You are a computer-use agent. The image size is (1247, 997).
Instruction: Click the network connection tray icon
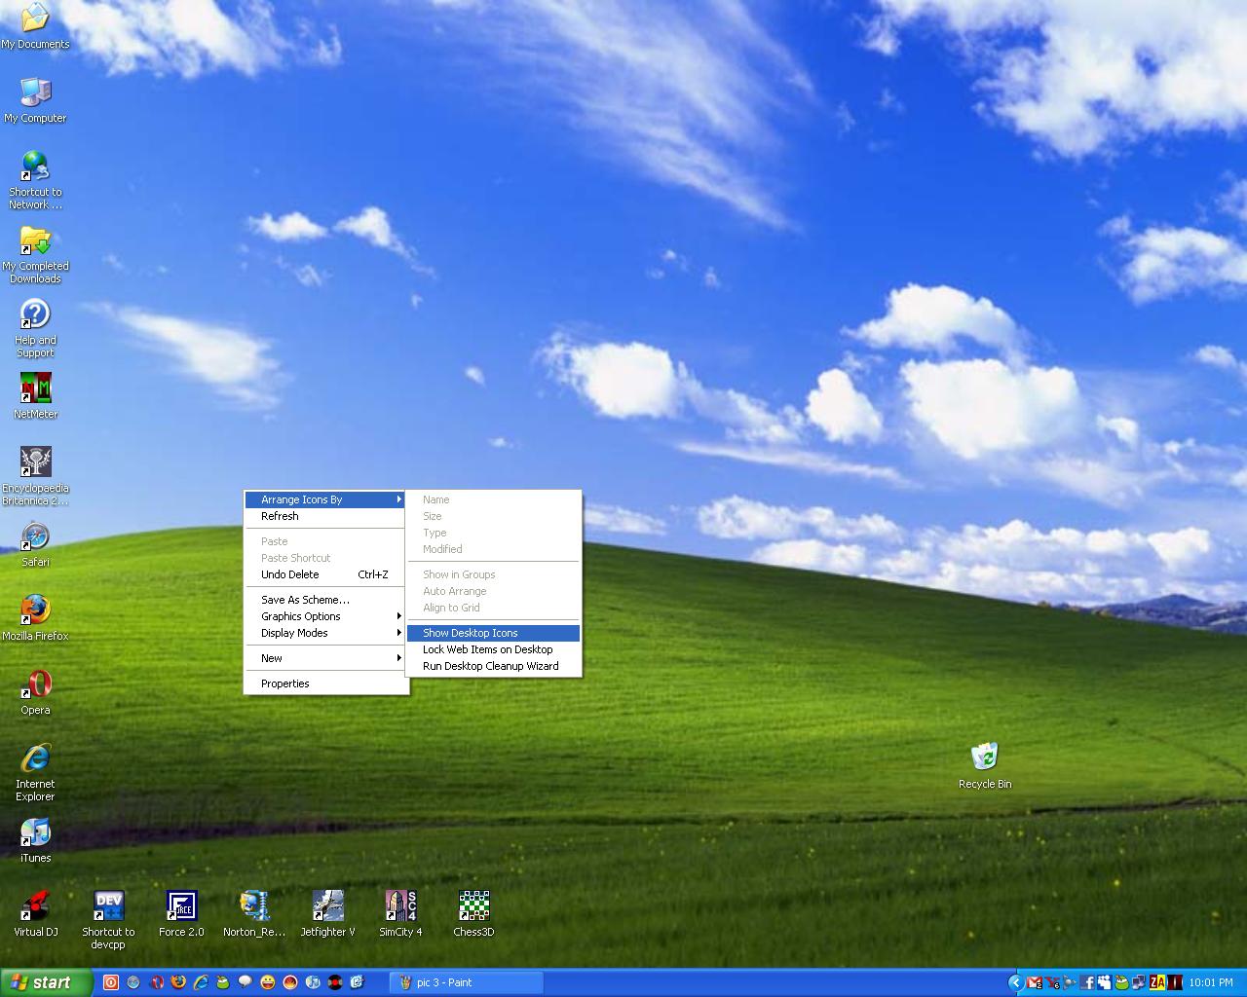pos(1139,982)
